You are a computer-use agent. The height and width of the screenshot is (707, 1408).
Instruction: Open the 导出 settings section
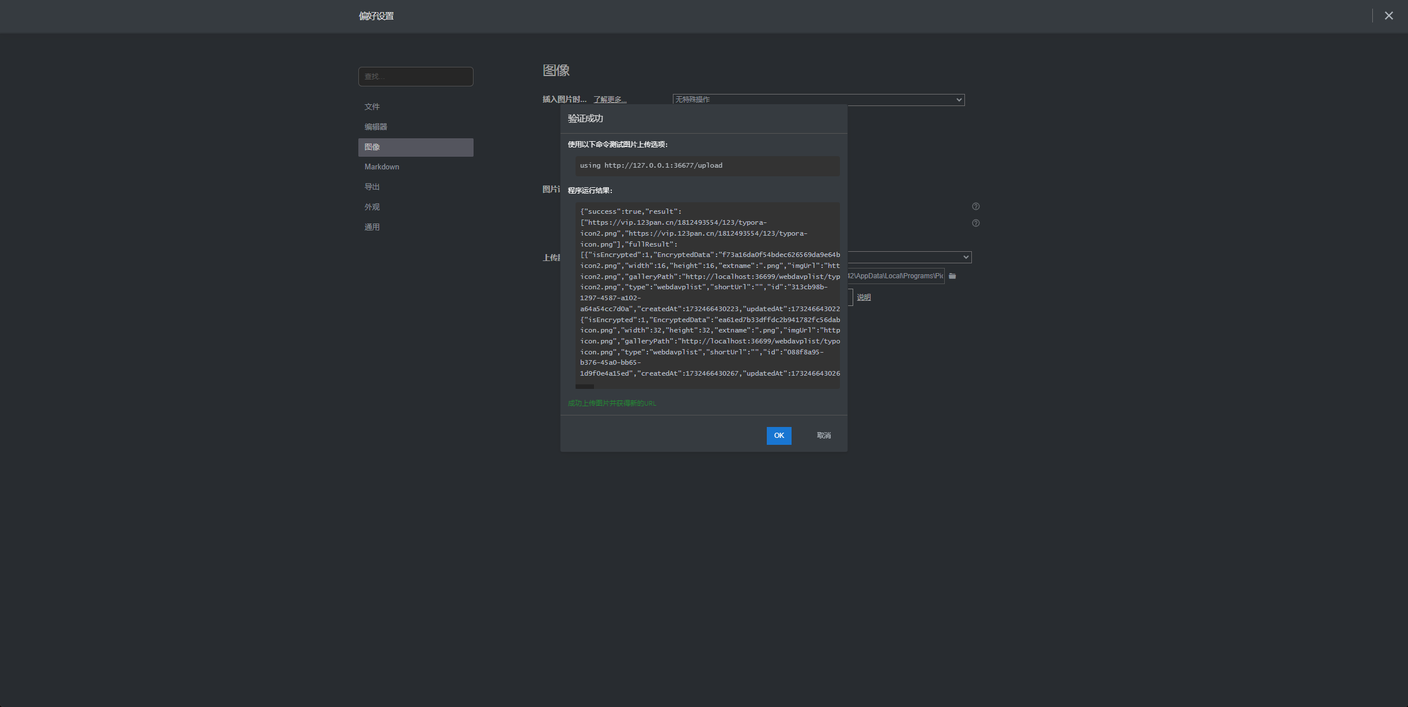416,187
